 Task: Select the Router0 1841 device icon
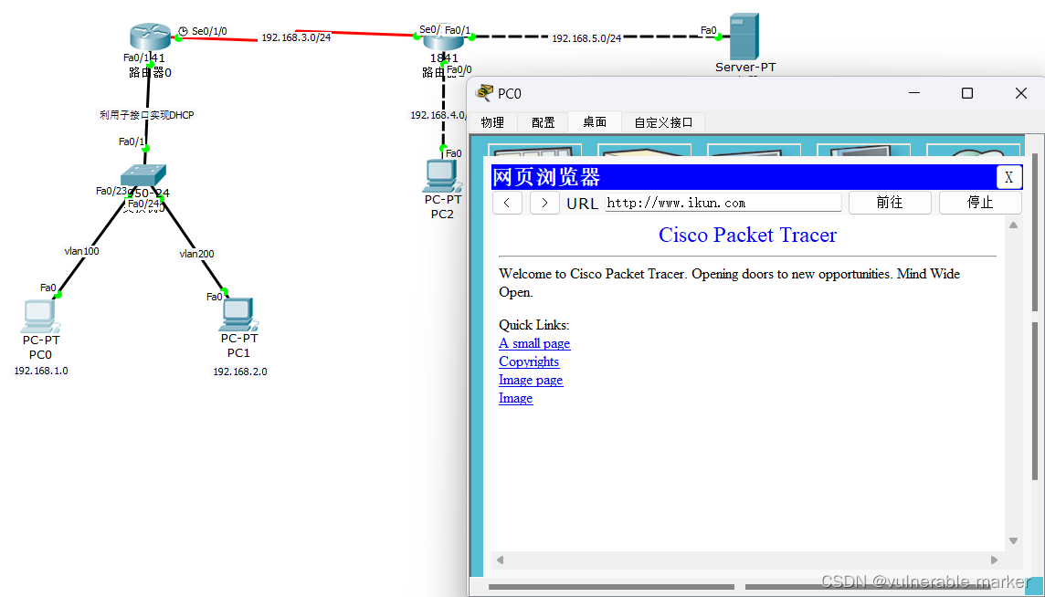[151, 36]
